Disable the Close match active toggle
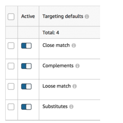This screenshot has height=123, width=123. point(26,46)
